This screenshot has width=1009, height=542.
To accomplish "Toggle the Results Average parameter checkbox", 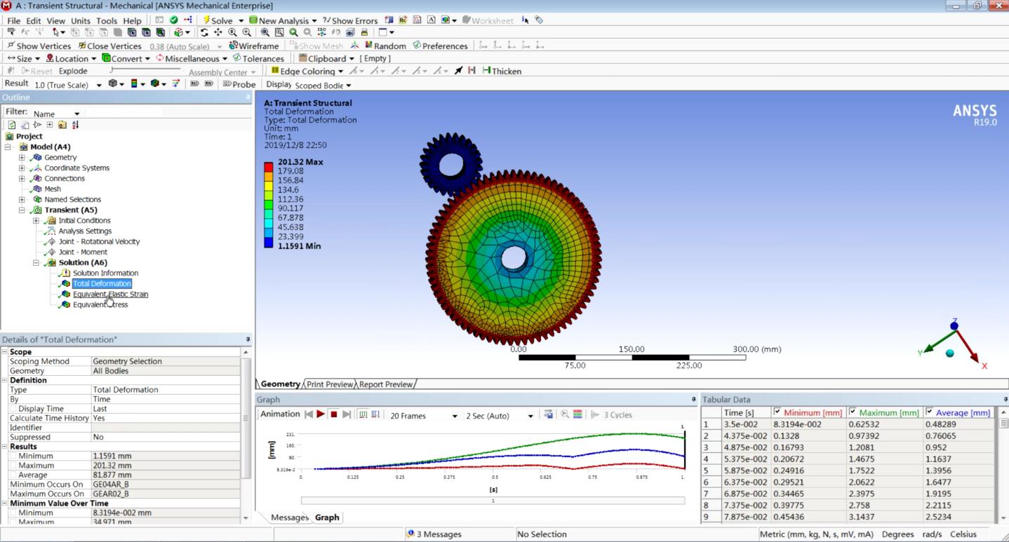I will click(13, 475).
